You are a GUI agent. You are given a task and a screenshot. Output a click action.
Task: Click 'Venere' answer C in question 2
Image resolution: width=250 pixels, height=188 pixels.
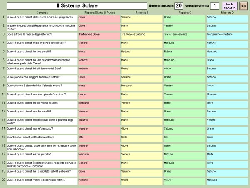coord(185,28)
